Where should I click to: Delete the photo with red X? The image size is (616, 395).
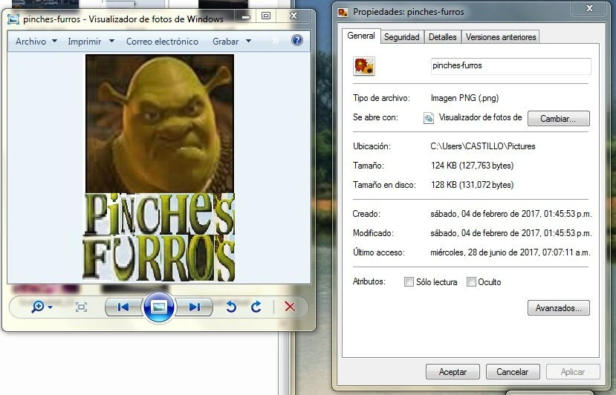pos(290,307)
